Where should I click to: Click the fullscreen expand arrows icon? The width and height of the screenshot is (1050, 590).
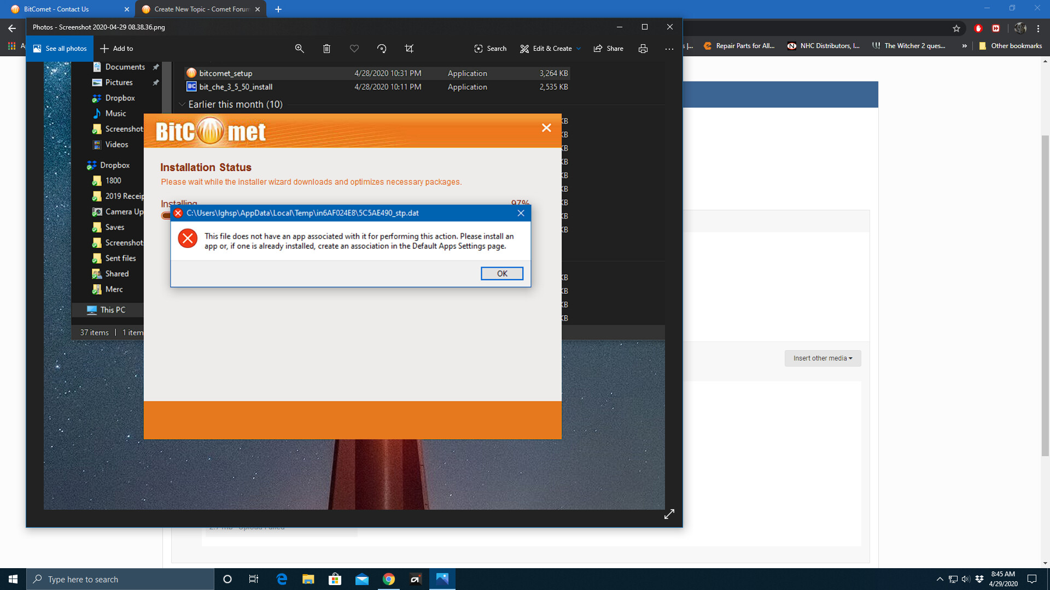point(669,515)
